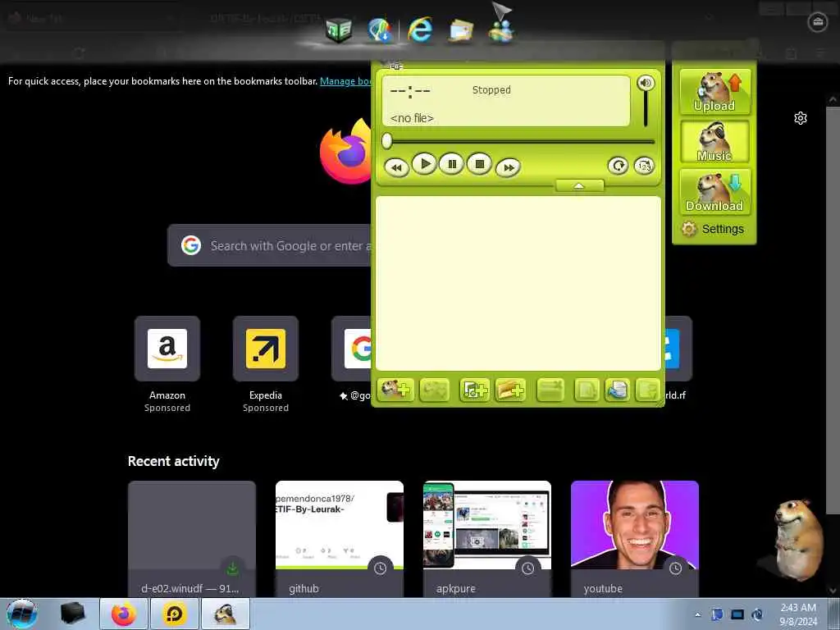Click the greyed-out icon next to hamster-plus
Viewport: 840px width, 630px height.
tap(435, 390)
